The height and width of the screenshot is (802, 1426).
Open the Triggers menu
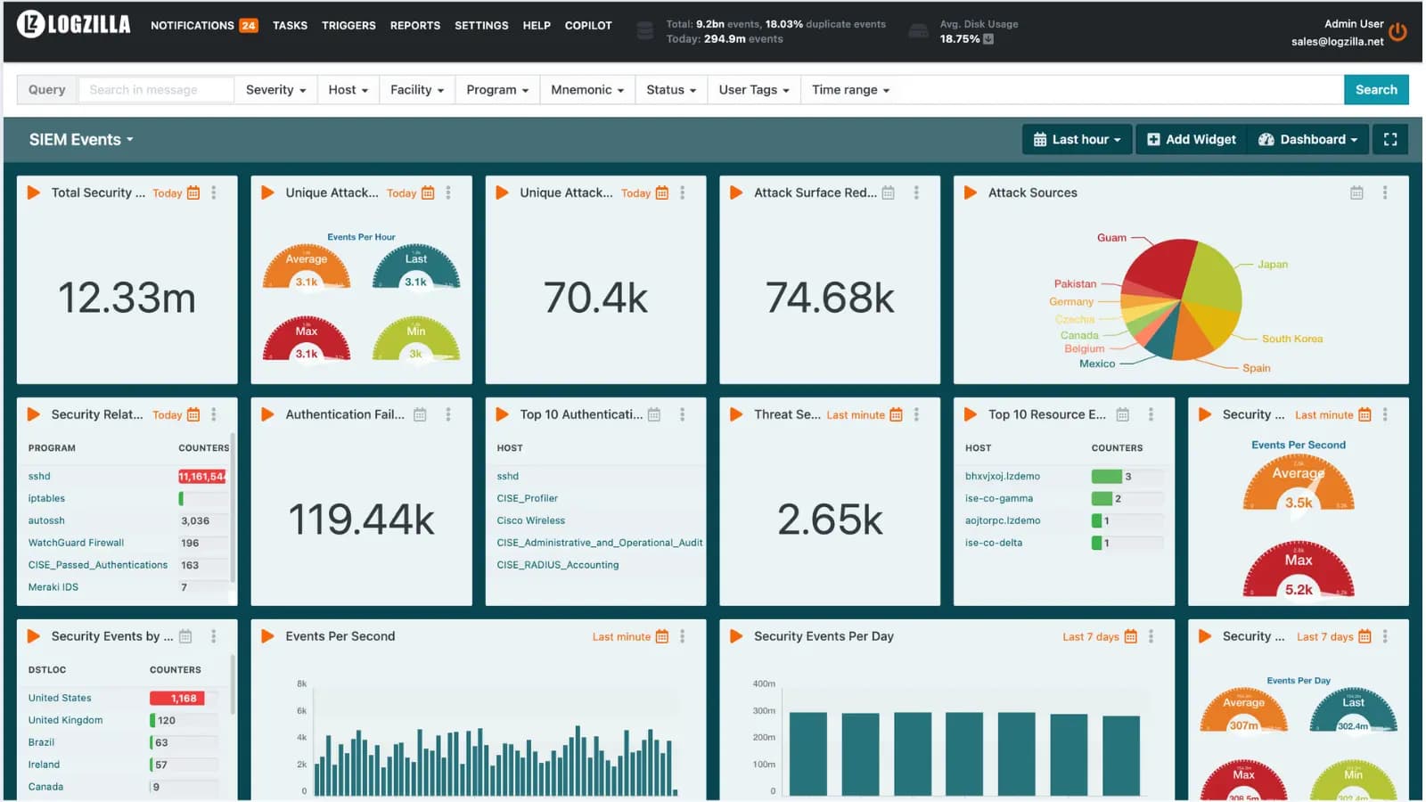(x=348, y=25)
